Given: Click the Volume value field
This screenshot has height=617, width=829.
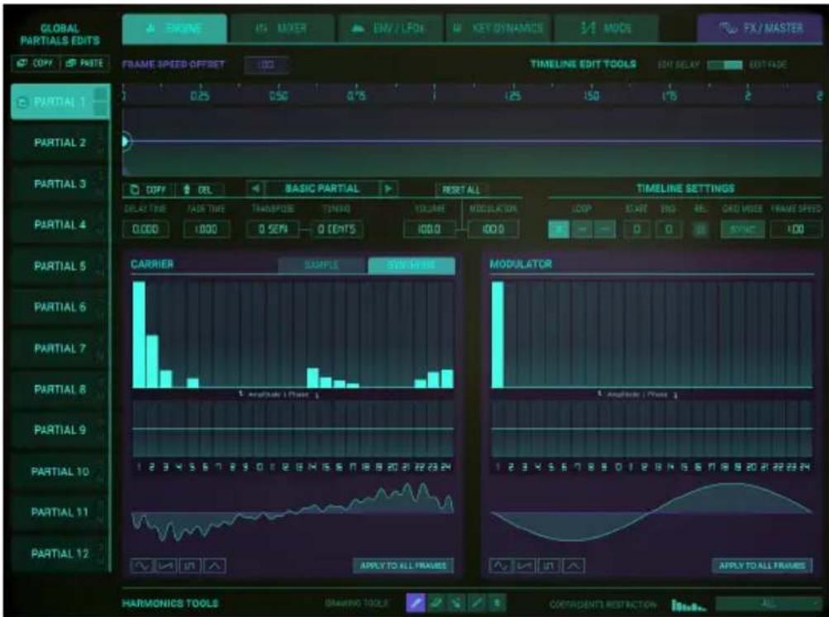Looking at the screenshot, I should coord(429,229).
